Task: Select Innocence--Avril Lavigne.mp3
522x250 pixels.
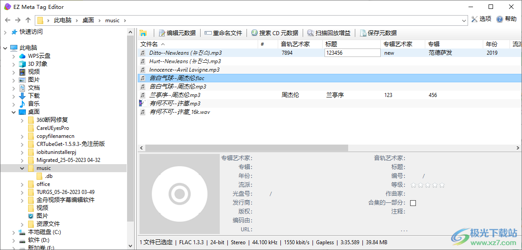Action: (184, 70)
